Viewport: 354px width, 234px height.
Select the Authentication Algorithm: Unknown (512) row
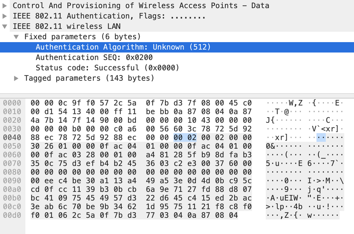[177, 47]
